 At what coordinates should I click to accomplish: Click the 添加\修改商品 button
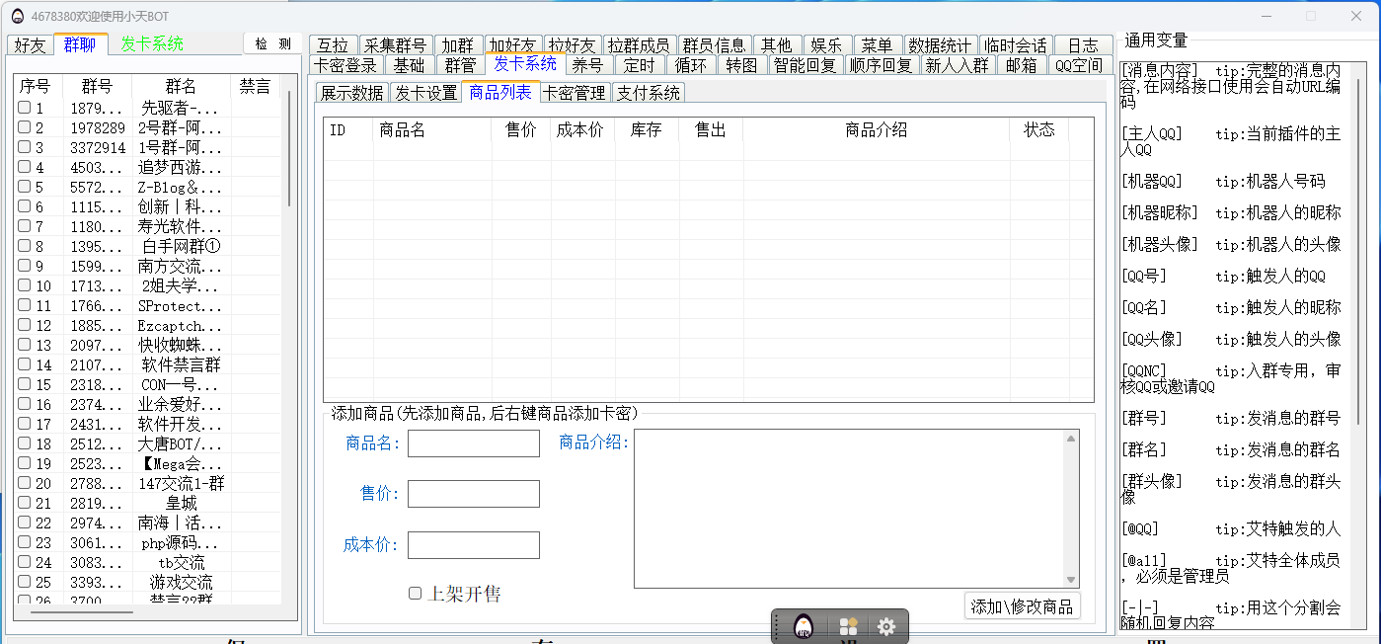(x=1022, y=606)
